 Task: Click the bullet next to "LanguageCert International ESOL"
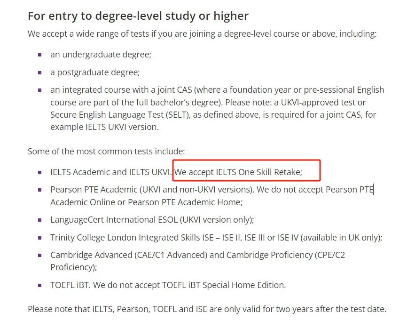pyautogui.click(x=40, y=220)
